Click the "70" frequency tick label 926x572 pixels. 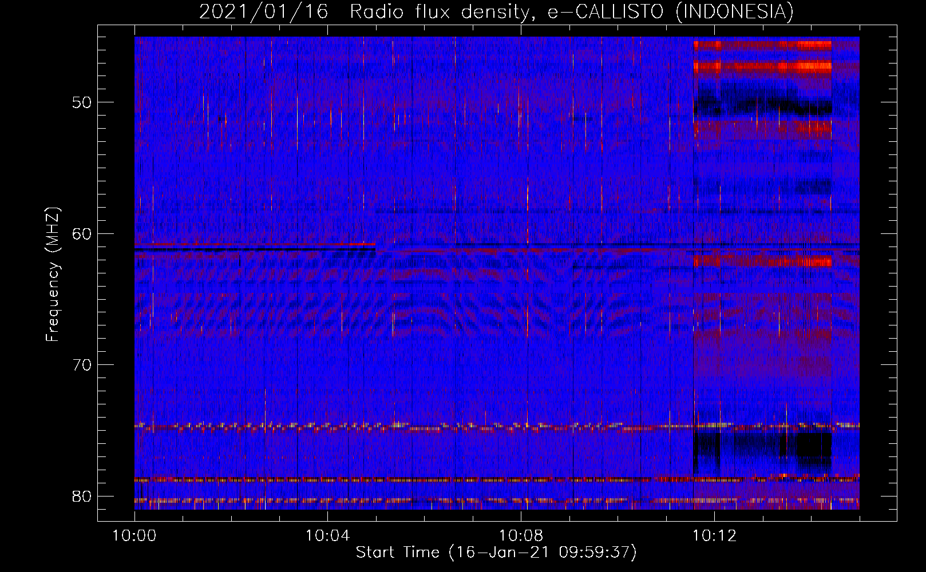pos(82,365)
